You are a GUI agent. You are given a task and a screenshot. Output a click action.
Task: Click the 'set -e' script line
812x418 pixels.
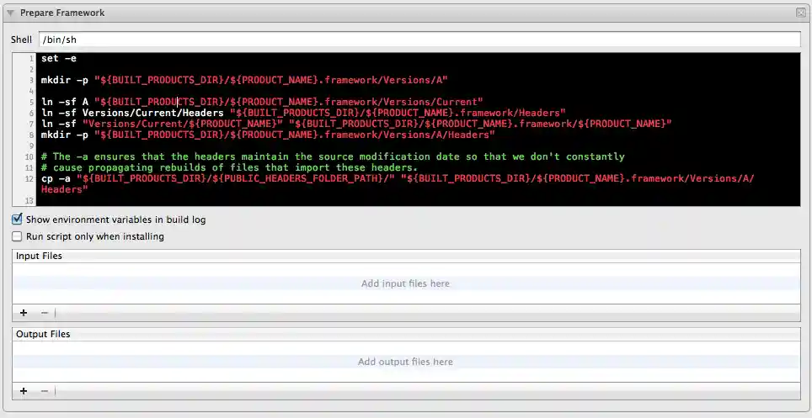pos(59,59)
